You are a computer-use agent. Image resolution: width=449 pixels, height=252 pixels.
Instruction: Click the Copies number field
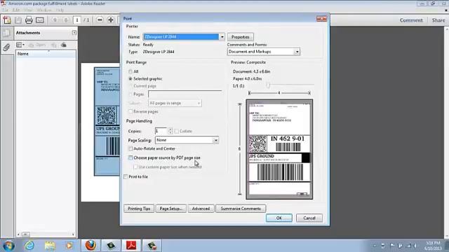161,131
